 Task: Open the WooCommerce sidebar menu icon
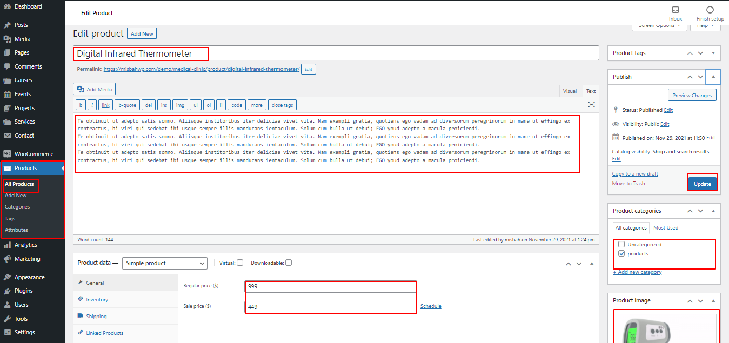7,154
